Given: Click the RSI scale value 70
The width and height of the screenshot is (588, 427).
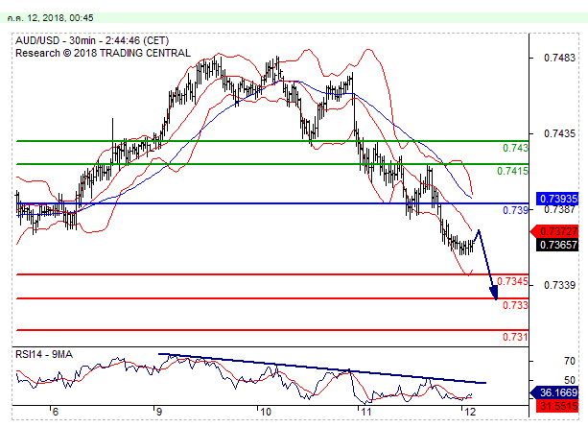Looking at the screenshot, I should [x=569, y=361].
